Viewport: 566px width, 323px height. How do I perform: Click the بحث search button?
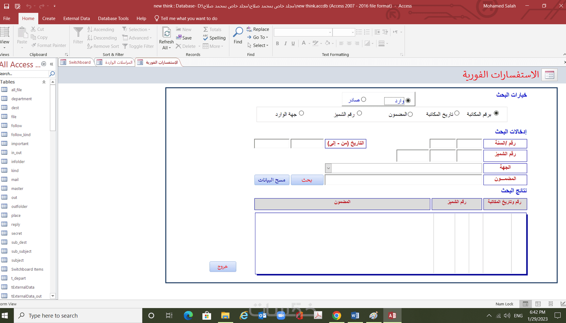pyautogui.click(x=307, y=180)
